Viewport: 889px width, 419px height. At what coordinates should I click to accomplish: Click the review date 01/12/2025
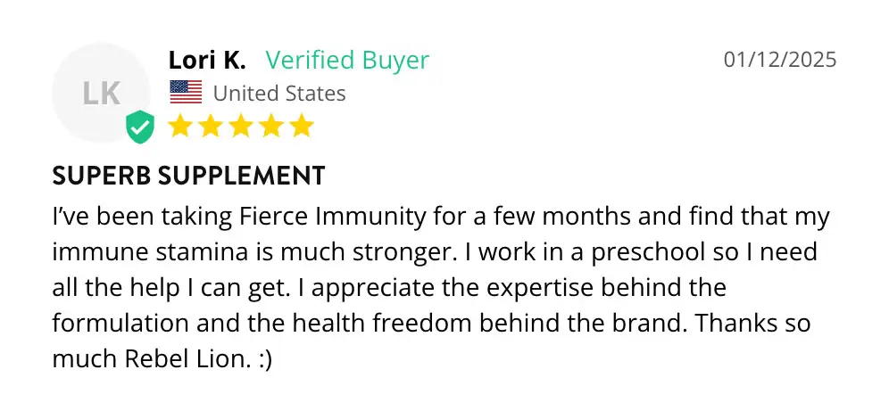point(780,60)
